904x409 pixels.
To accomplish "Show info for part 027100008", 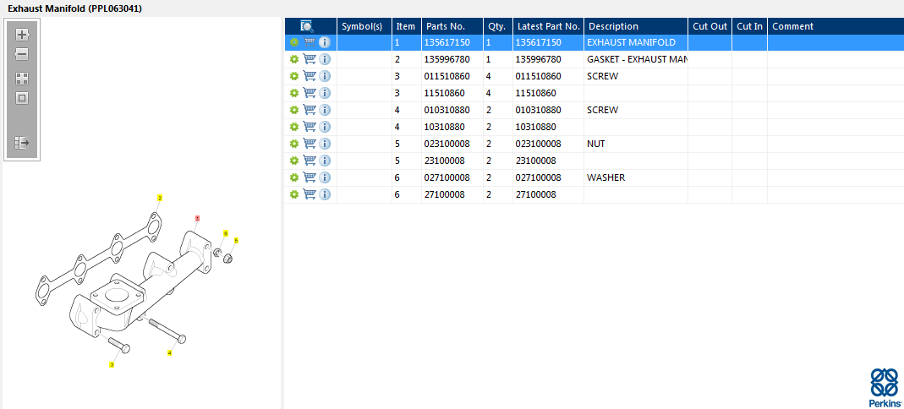I will coord(325,177).
